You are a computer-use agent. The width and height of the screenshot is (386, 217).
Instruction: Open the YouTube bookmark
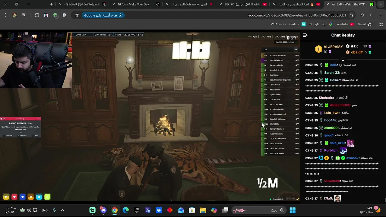[x=345, y=24]
